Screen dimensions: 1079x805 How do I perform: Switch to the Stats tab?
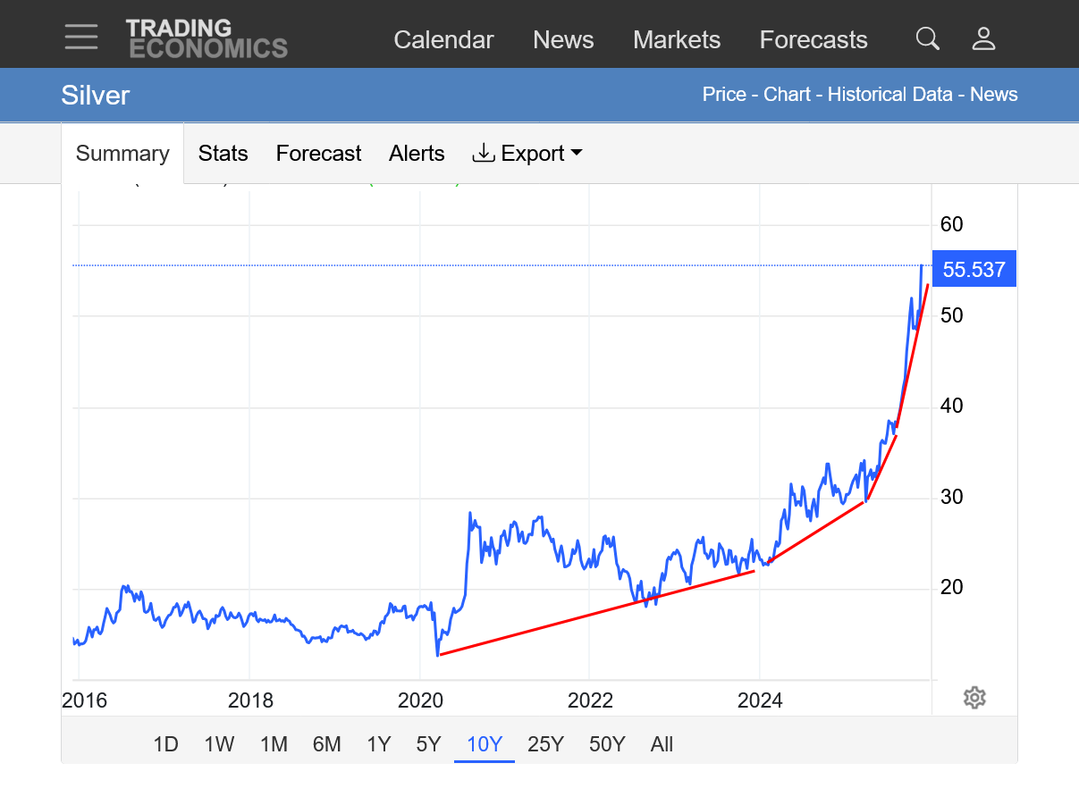point(223,154)
